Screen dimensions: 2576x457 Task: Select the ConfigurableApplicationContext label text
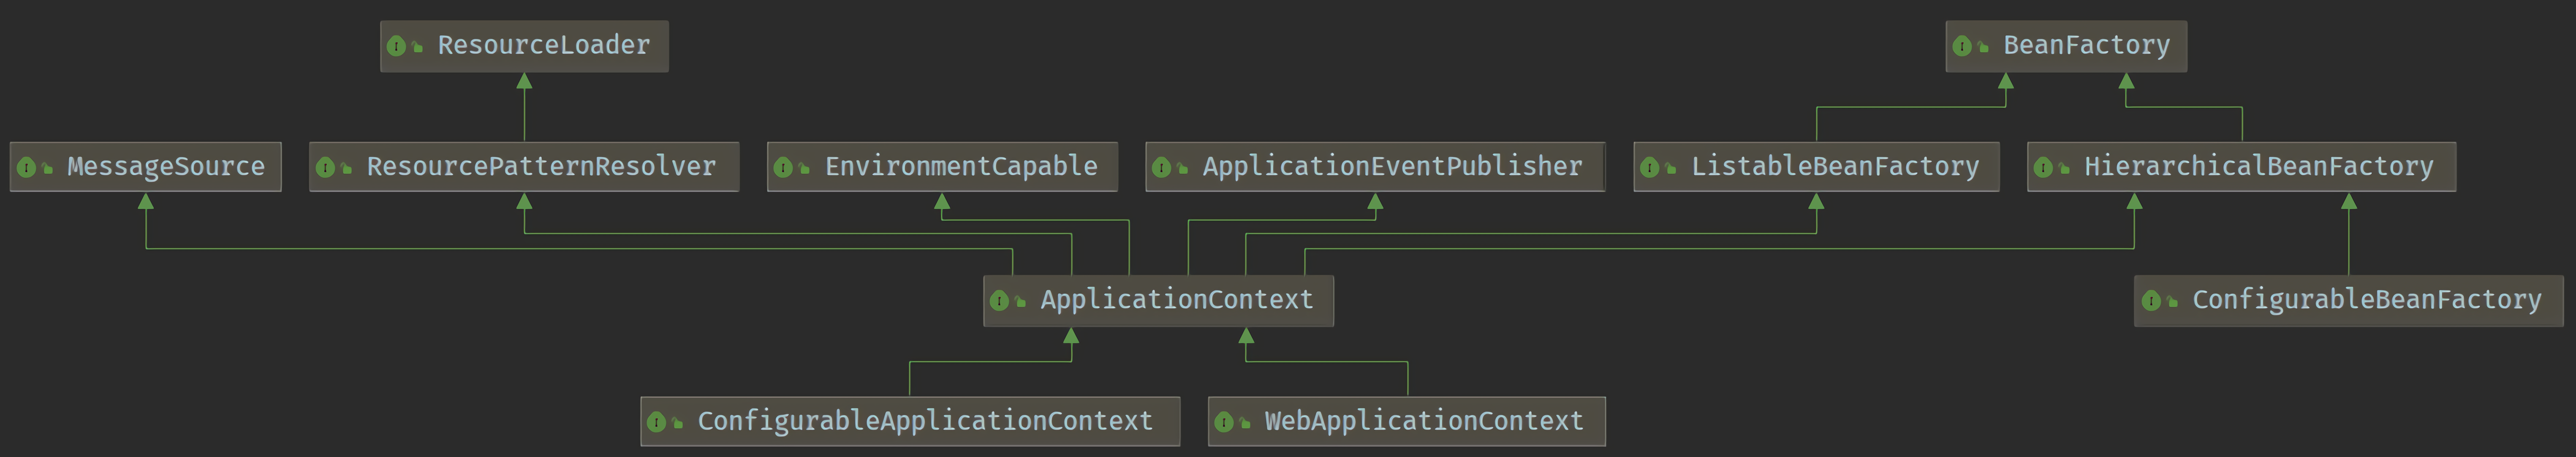point(925,421)
